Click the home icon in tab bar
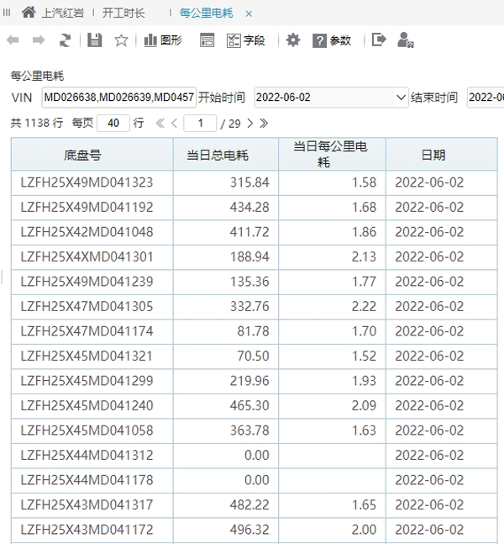504x544 pixels. 29,13
